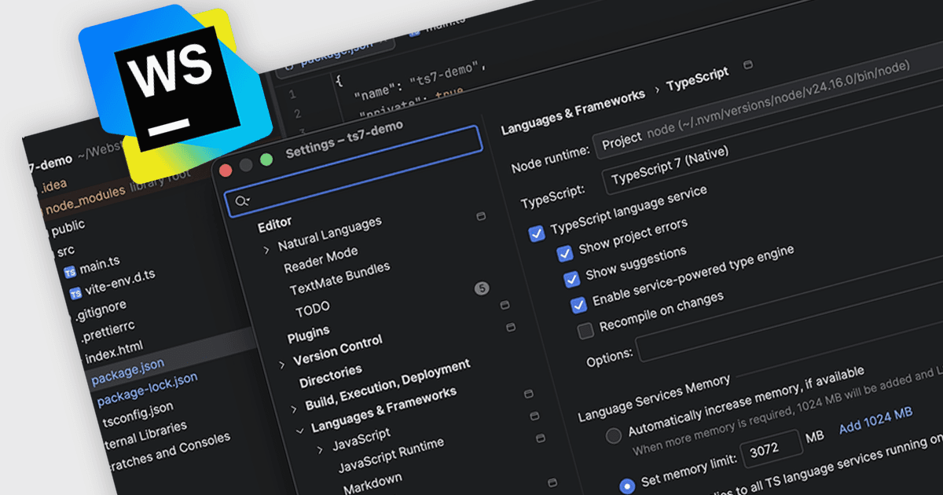
Task: Select index.html in project tree
Action: (114, 351)
